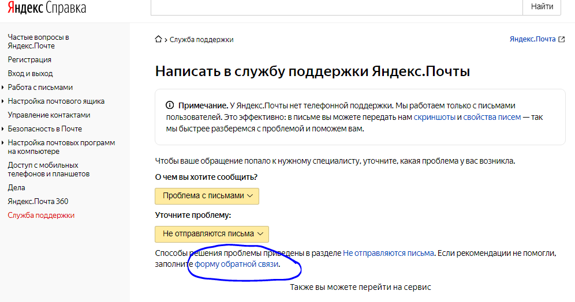Focus the search input field
This screenshot has width=575, height=302.
tap(337, 7)
